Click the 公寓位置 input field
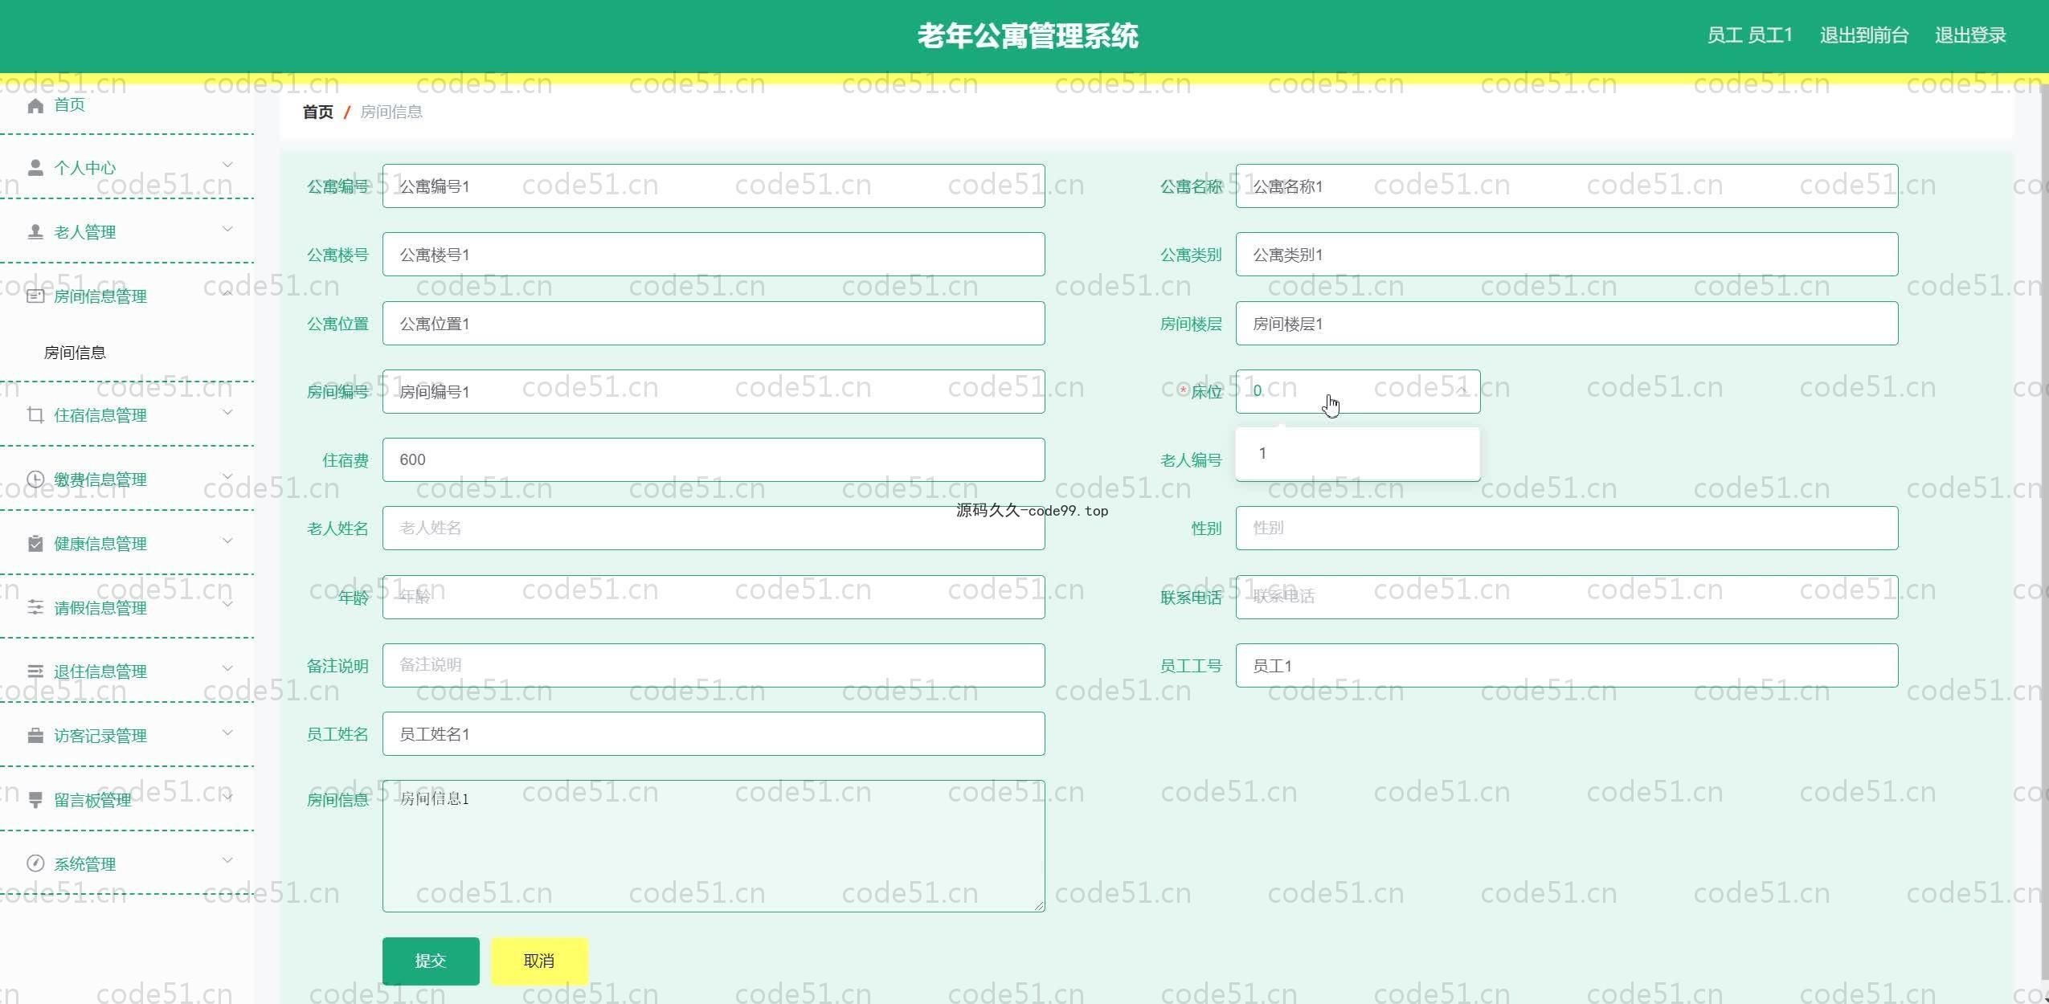The height and width of the screenshot is (1004, 2049). click(x=714, y=324)
